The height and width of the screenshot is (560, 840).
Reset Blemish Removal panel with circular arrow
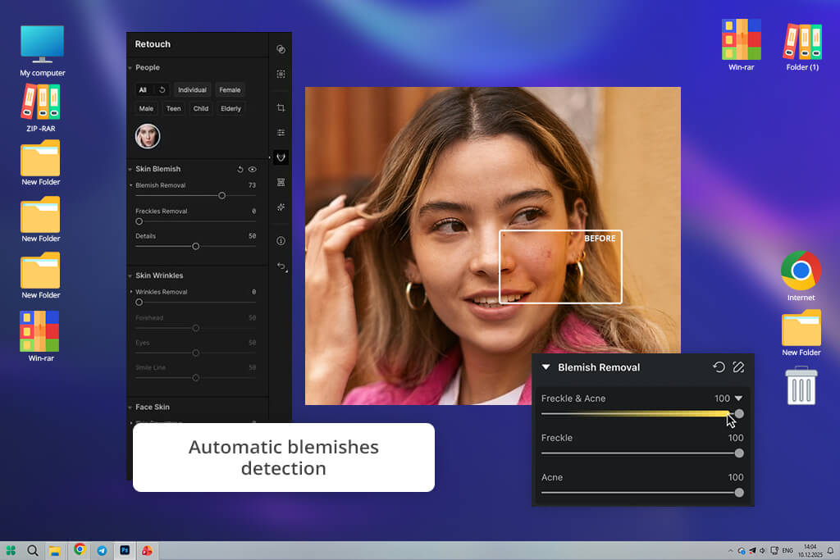[x=719, y=367]
